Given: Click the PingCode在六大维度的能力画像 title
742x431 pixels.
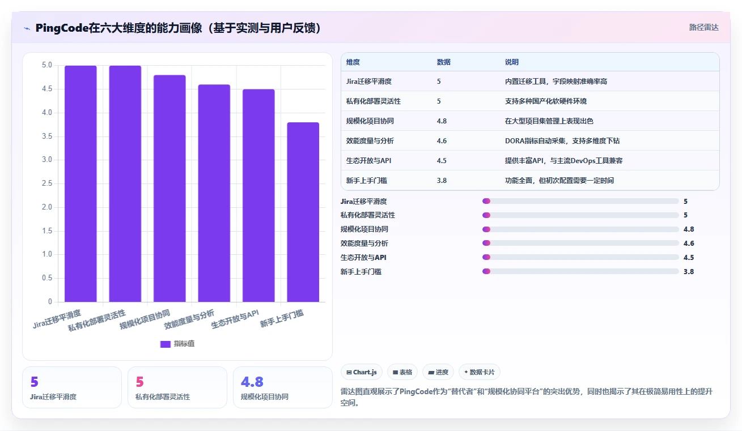Looking at the screenshot, I should tap(179, 28).
